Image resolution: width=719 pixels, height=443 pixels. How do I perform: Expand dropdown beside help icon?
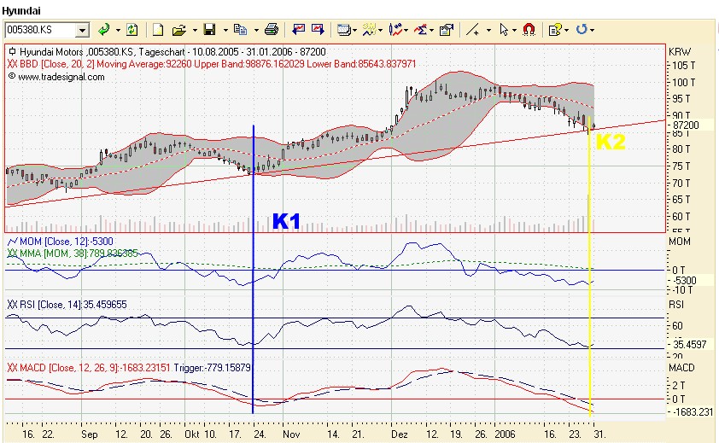pyautogui.click(x=567, y=30)
